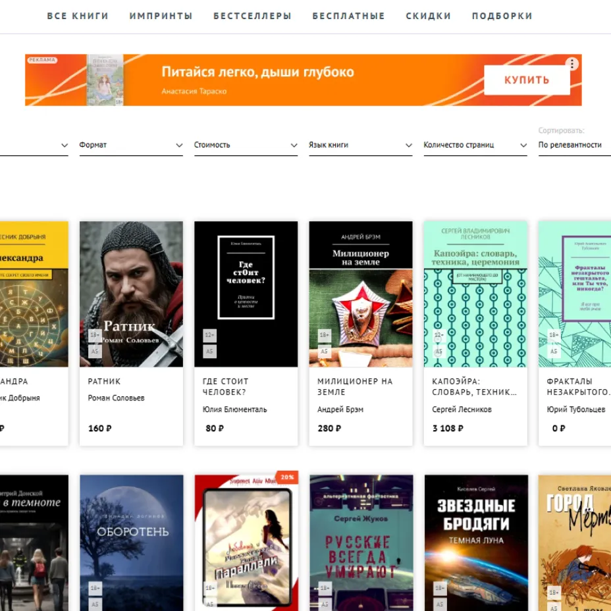Viewport: 611px width, 611px height.
Task: Click the 3 108 ₽ price
Action: tap(448, 428)
